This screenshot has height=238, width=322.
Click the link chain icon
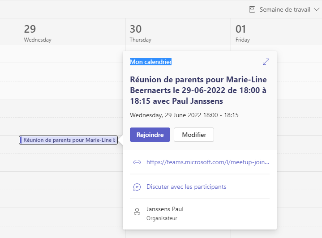pos(137,162)
